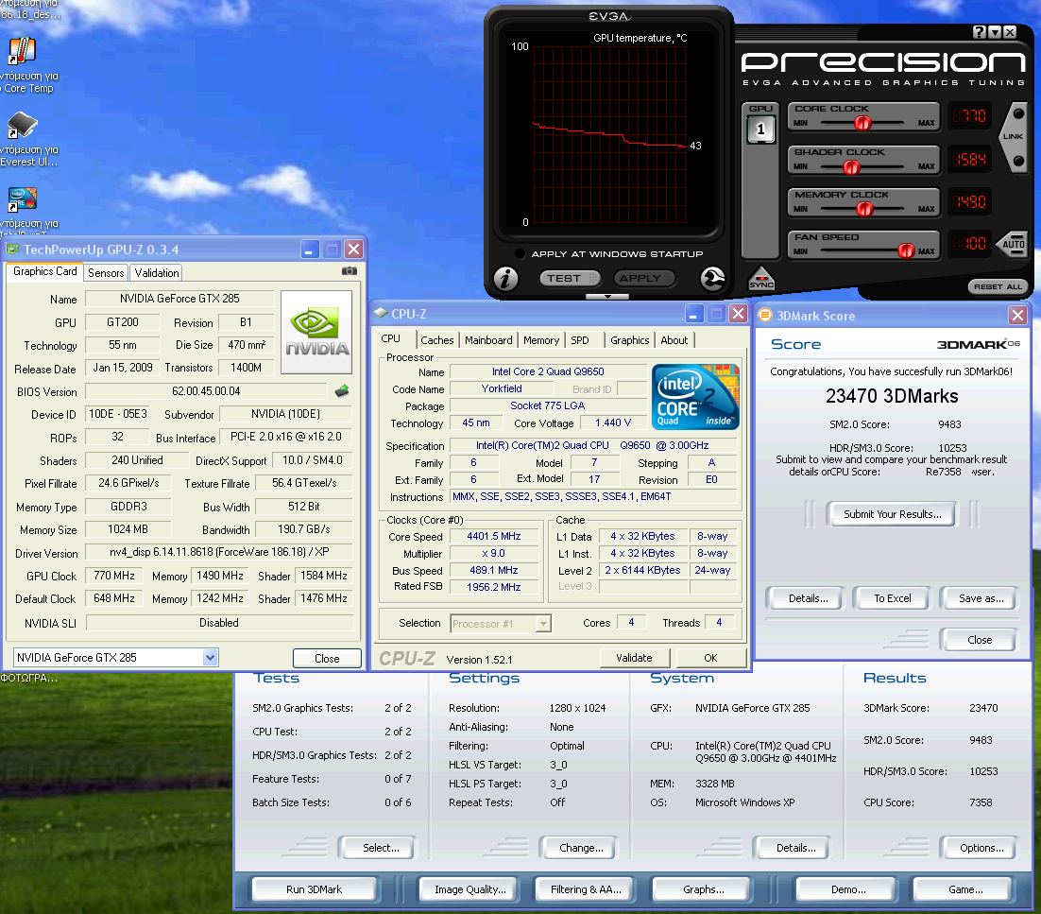The width and height of the screenshot is (1041, 914).
Task: Click the Core Speed value 4401.5 MHz
Action: pos(493,536)
